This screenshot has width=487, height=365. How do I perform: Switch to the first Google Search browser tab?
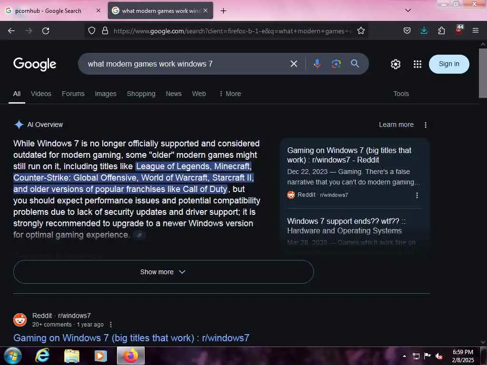coord(53,11)
